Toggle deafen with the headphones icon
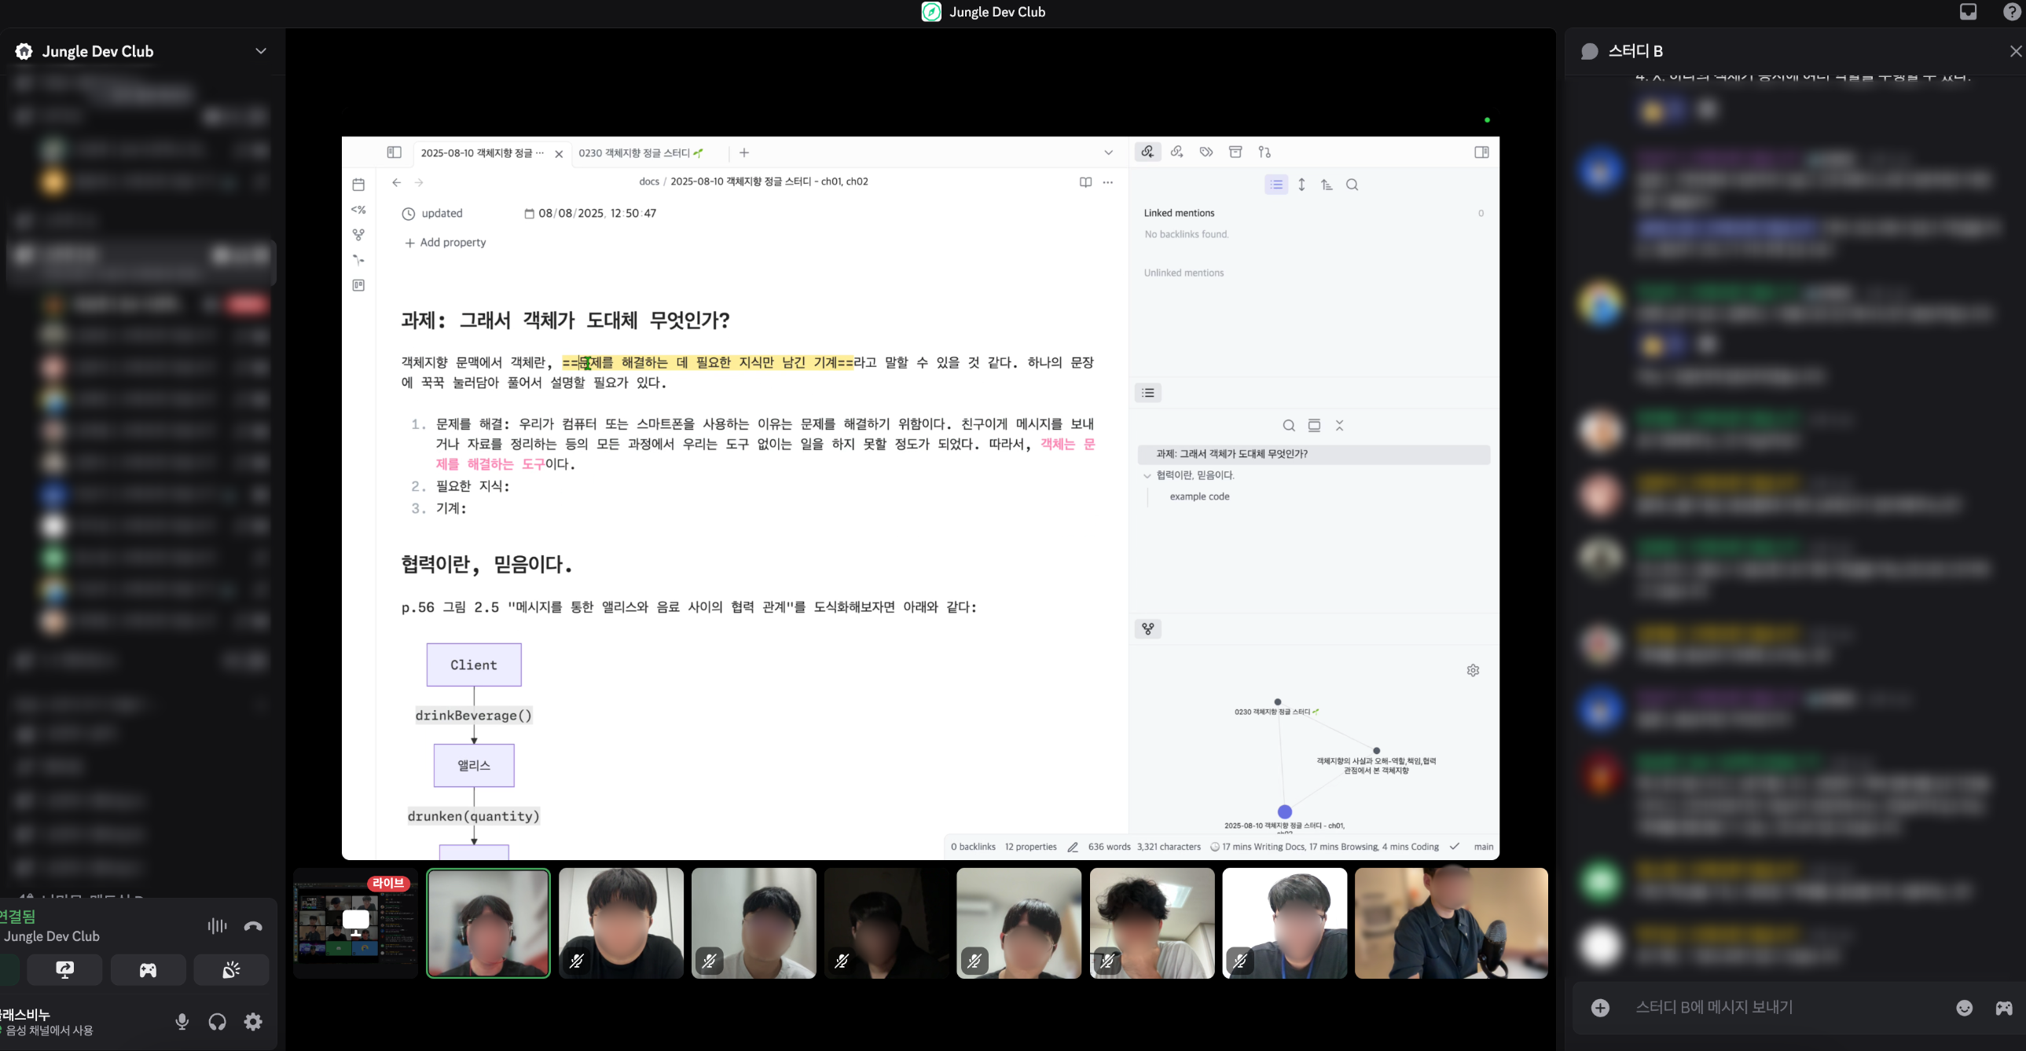 click(x=218, y=1021)
